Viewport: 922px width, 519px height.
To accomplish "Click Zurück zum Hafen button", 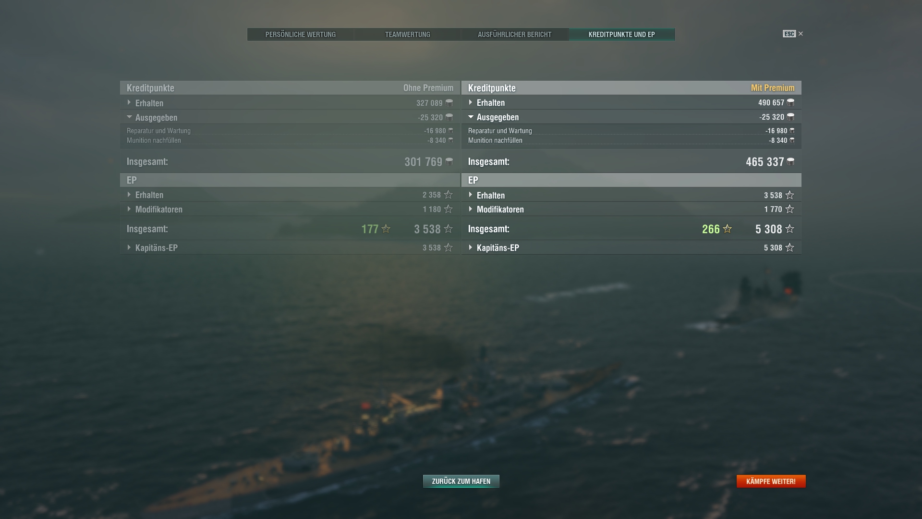I will pos(461,481).
